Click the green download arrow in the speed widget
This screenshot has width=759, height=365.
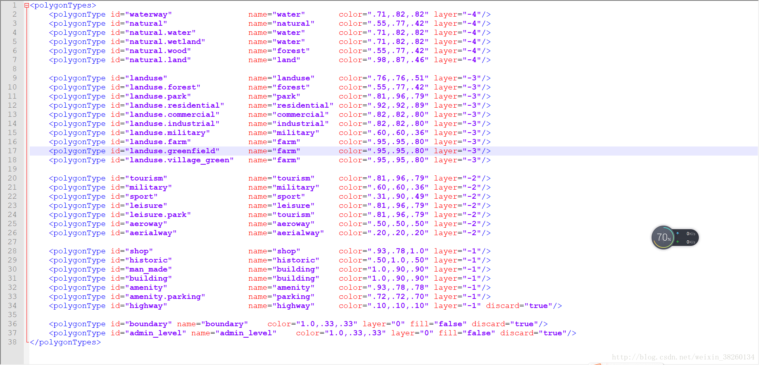(x=677, y=241)
